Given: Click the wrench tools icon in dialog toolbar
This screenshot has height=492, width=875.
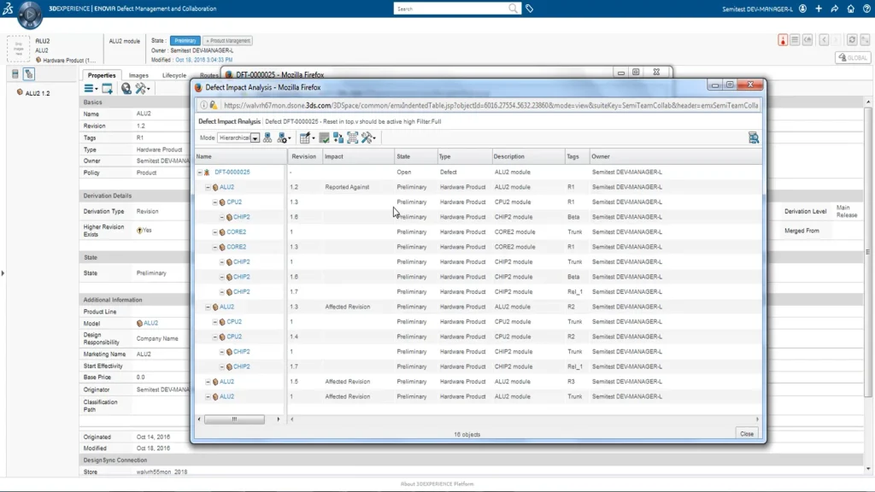Looking at the screenshot, I should coord(368,138).
